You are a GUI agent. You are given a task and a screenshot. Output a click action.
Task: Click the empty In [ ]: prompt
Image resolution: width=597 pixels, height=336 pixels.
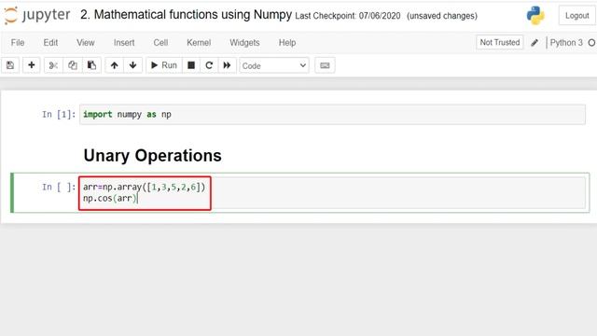[x=59, y=187]
